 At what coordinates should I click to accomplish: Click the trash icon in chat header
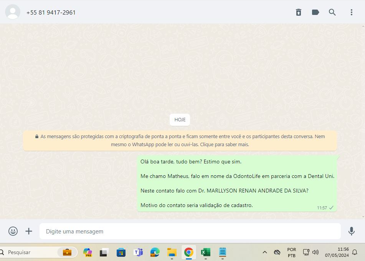(x=299, y=12)
